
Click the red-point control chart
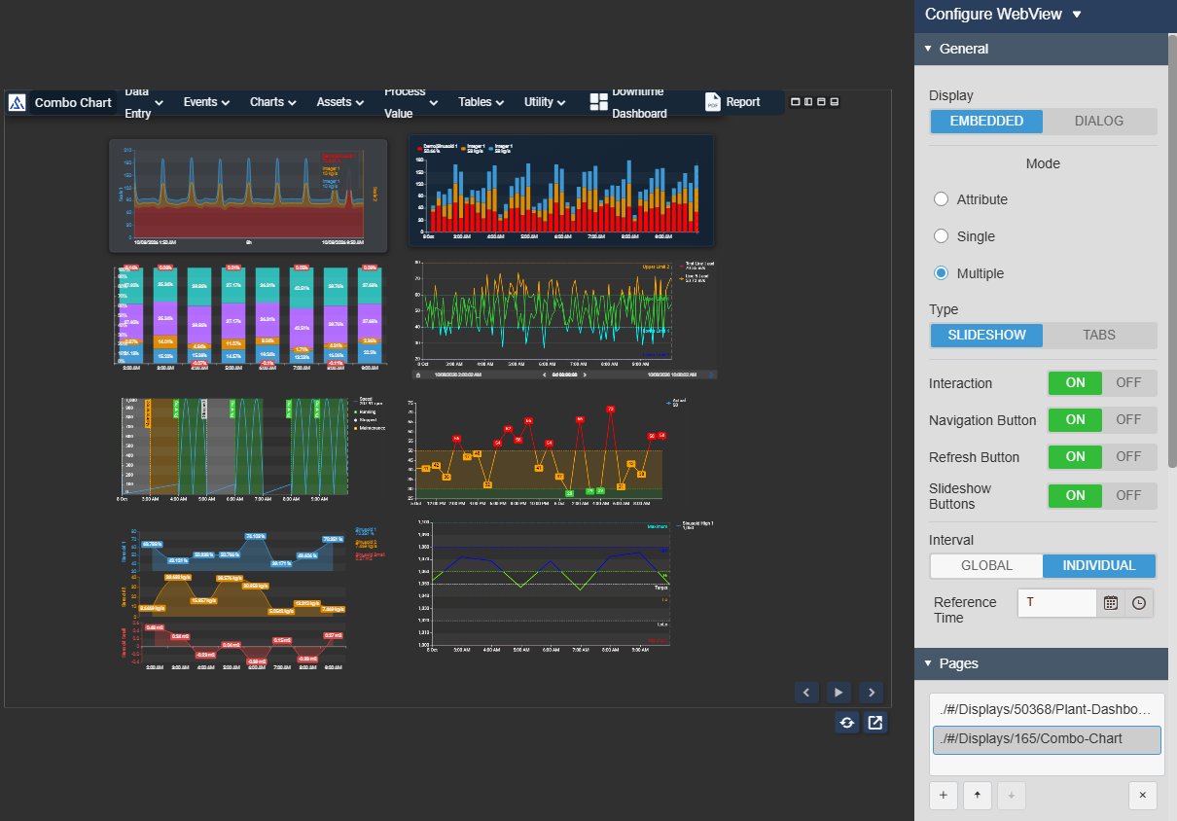click(547, 451)
